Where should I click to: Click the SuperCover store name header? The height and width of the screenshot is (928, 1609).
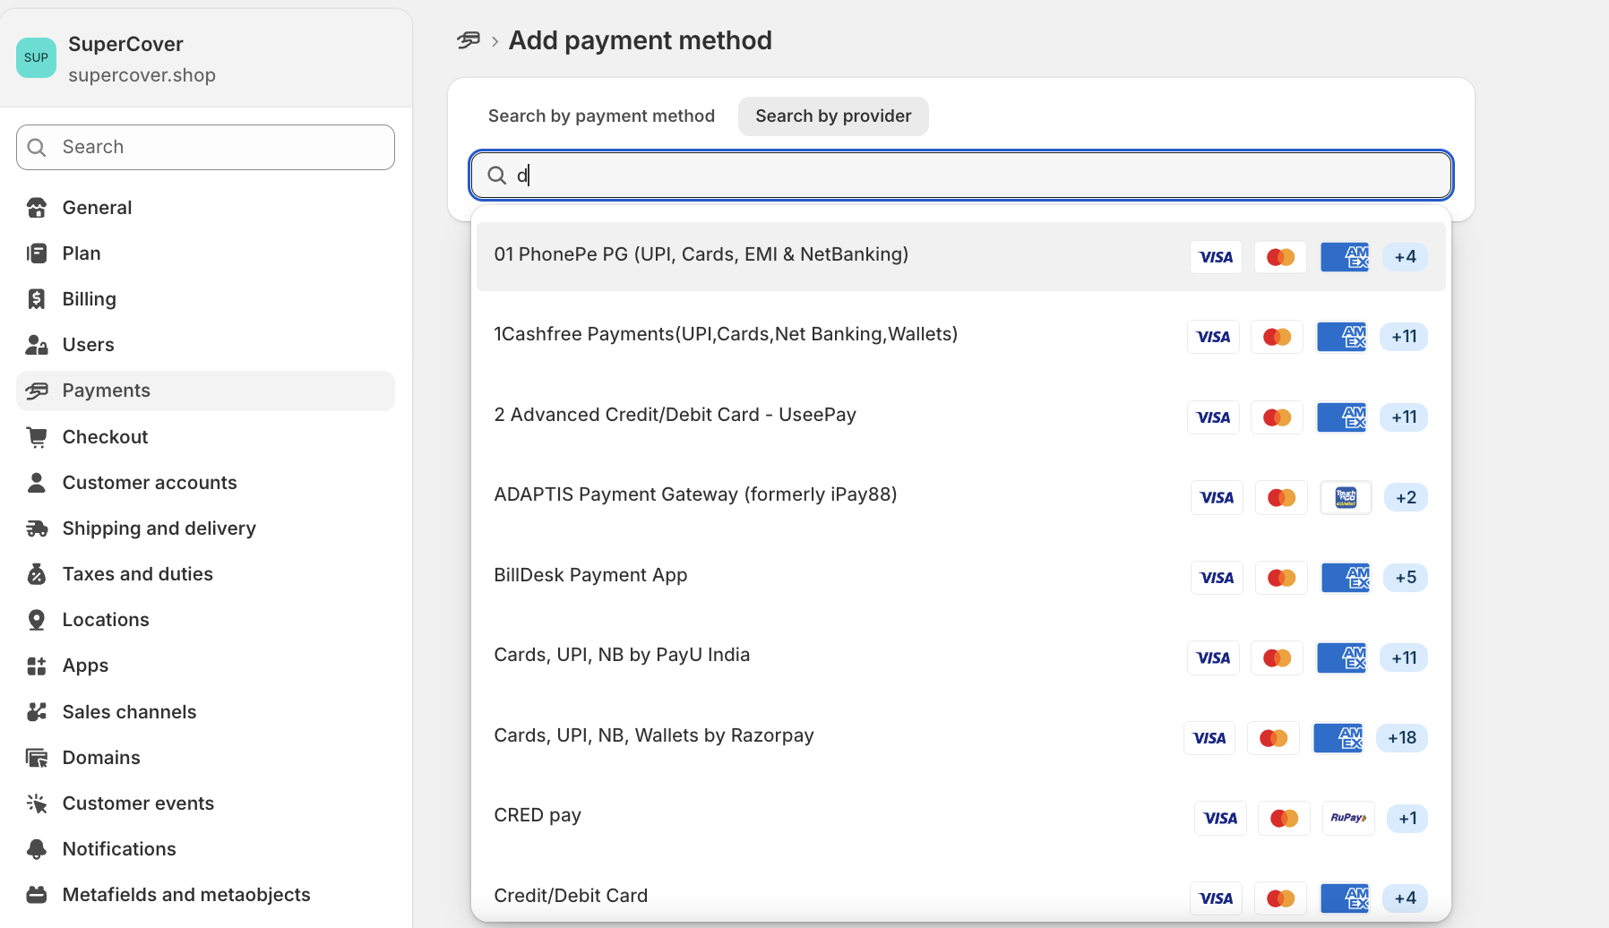click(125, 45)
